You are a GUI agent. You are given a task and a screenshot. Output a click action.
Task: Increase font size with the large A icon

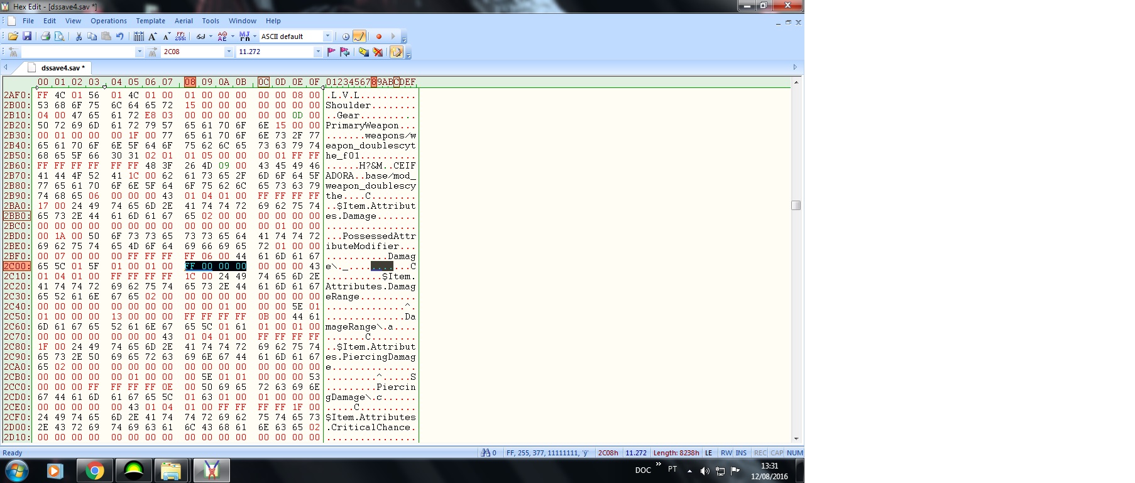(x=152, y=36)
